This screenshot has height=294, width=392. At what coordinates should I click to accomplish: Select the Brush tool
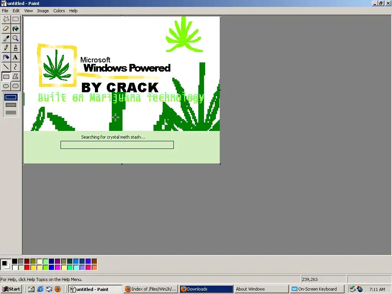click(x=15, y=48)
